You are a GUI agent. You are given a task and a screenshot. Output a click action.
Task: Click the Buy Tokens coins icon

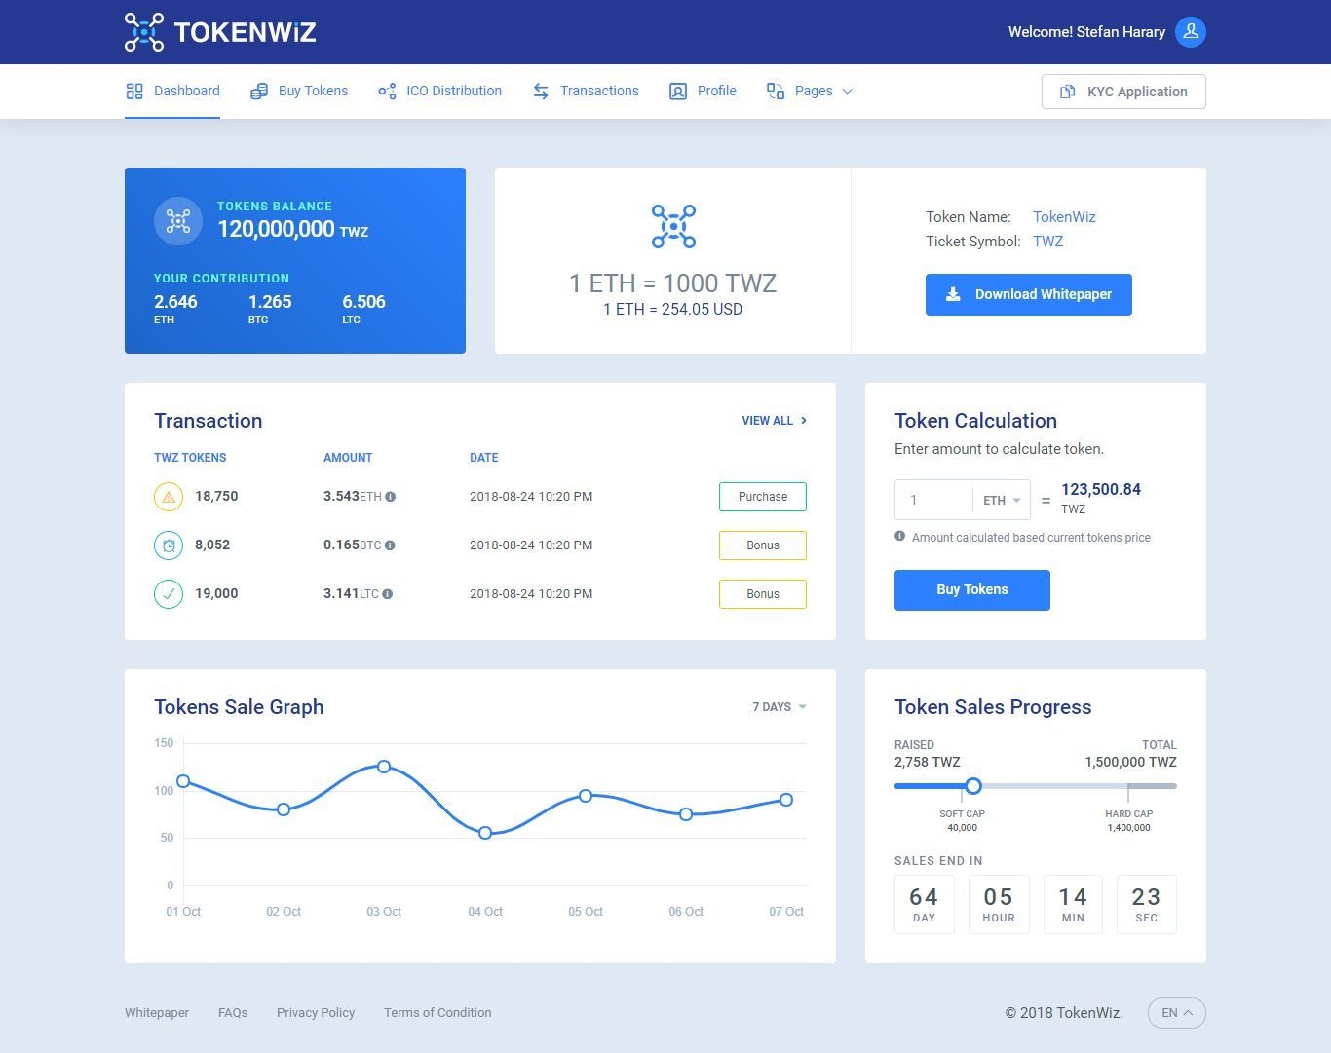[259, 91]
